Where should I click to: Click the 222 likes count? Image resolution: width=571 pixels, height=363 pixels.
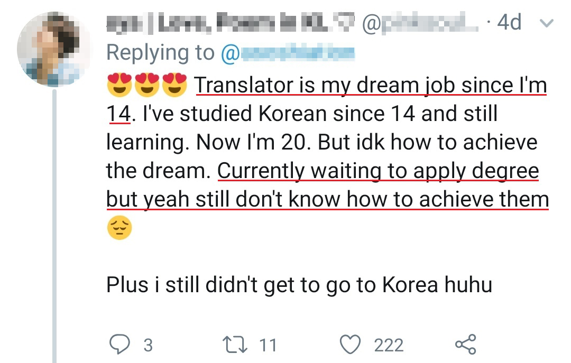[x=389, y=345]
